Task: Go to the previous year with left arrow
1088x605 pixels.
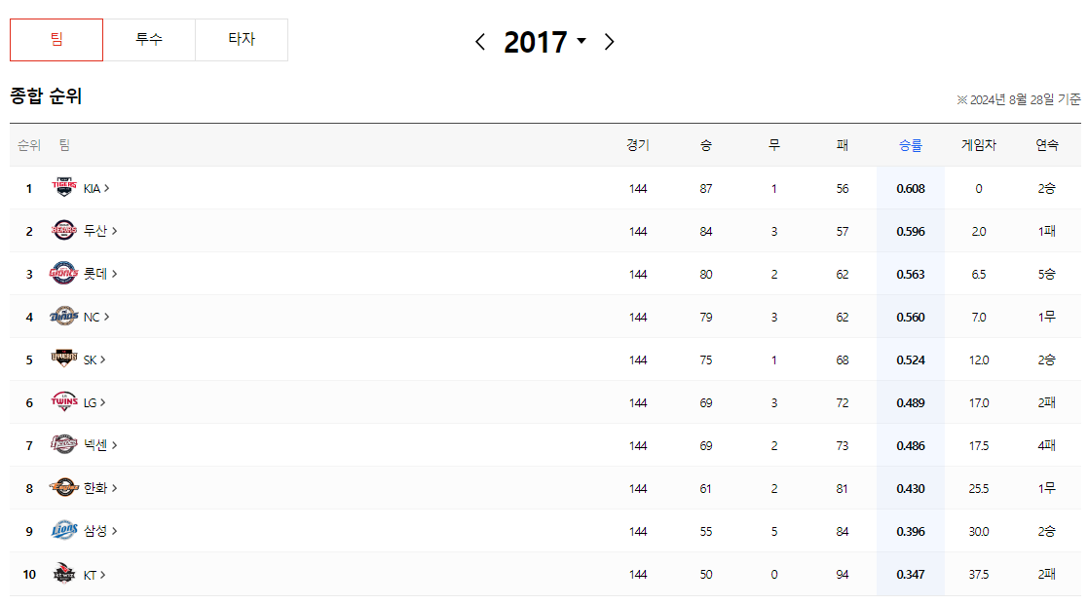Action: pyautogui.click(x=478, y=42)
